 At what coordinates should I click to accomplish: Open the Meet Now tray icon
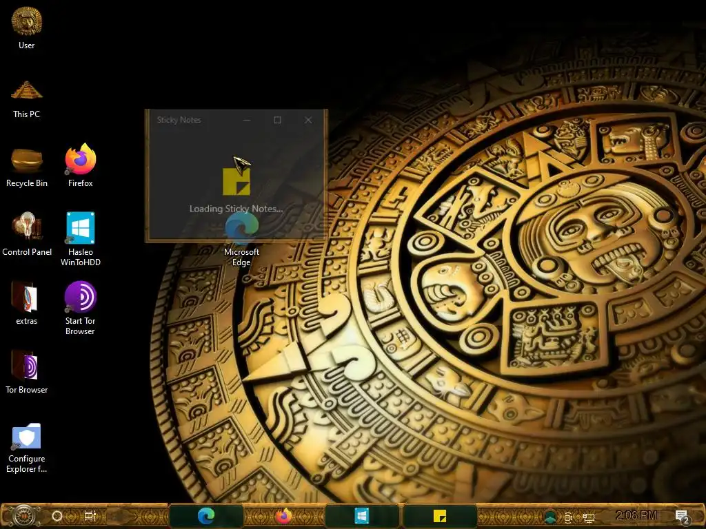pyautogui.click(x=569, y=518)
